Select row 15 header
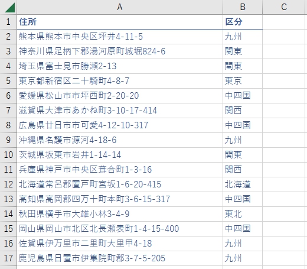Image resolution: width=307 pixels, height=269 pixels. (8, 229)
